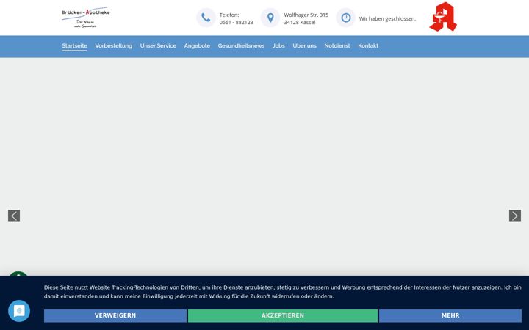Screen dimensions: 529x330
Task: Open the Über uns menu
Action: tap(305, 45)
